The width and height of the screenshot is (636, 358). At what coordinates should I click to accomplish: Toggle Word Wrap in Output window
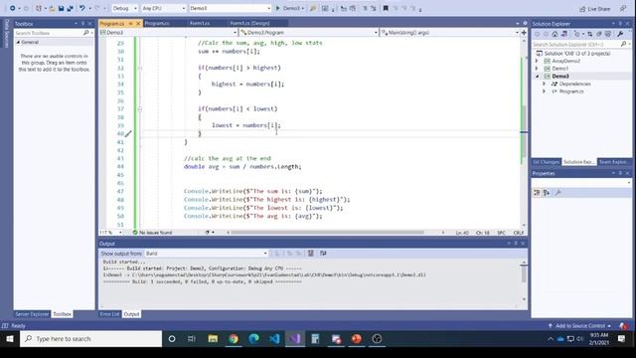pos(323,254)
